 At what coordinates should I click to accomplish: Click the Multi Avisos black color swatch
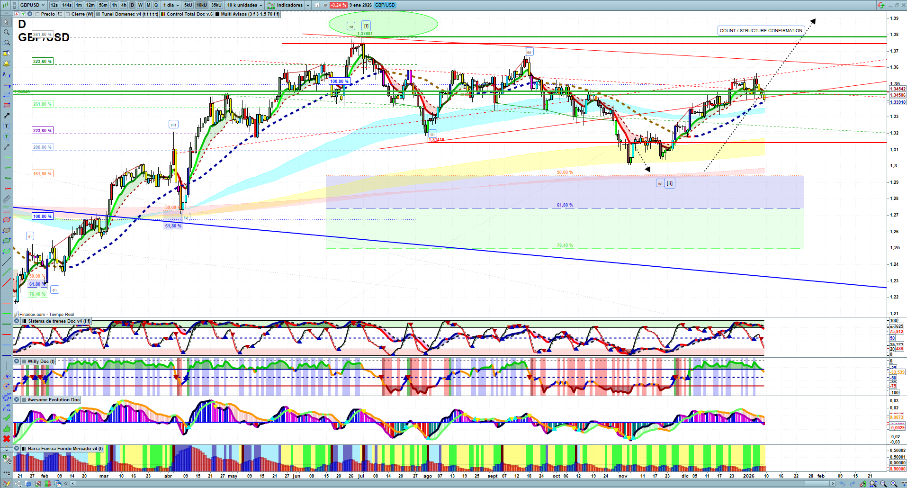(217, 14)
